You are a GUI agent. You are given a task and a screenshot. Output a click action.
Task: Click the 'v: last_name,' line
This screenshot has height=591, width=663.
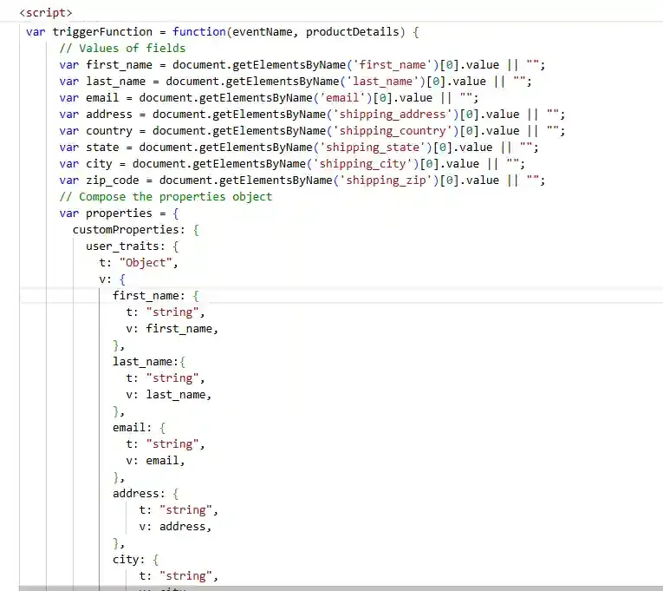pos(169,395)
